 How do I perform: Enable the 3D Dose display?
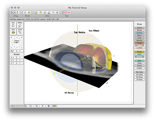click(139, 79)
